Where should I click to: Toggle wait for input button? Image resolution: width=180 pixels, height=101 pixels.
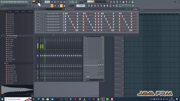(55, 2)
